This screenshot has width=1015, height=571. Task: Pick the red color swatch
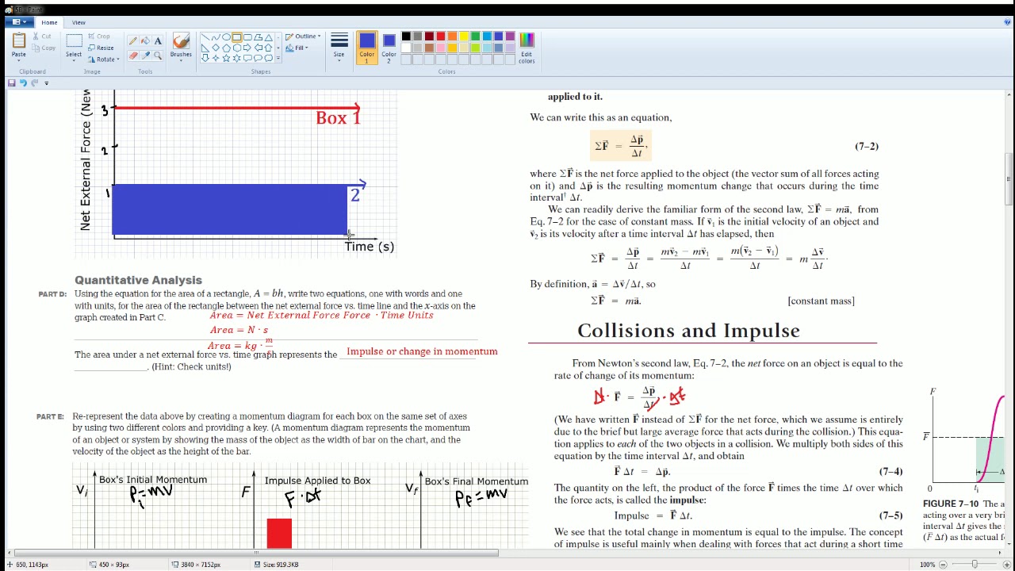click(x=441, y=36)
